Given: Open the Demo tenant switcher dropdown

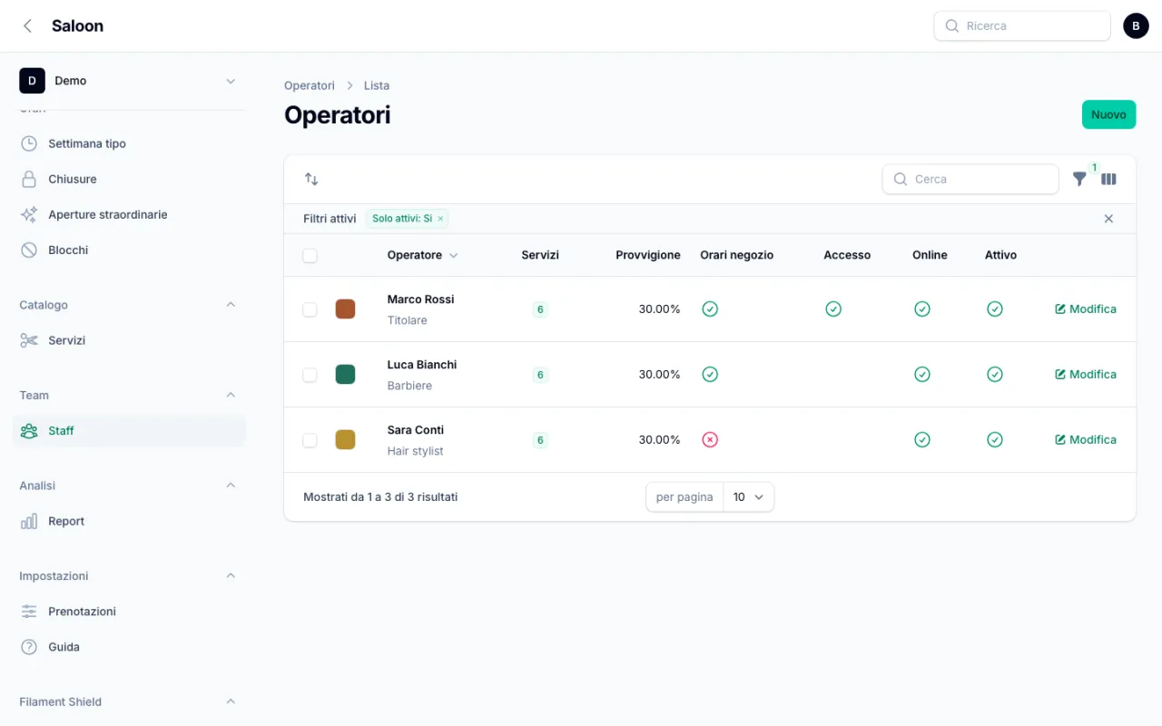Looking at the screenshot, I should 128,81.
